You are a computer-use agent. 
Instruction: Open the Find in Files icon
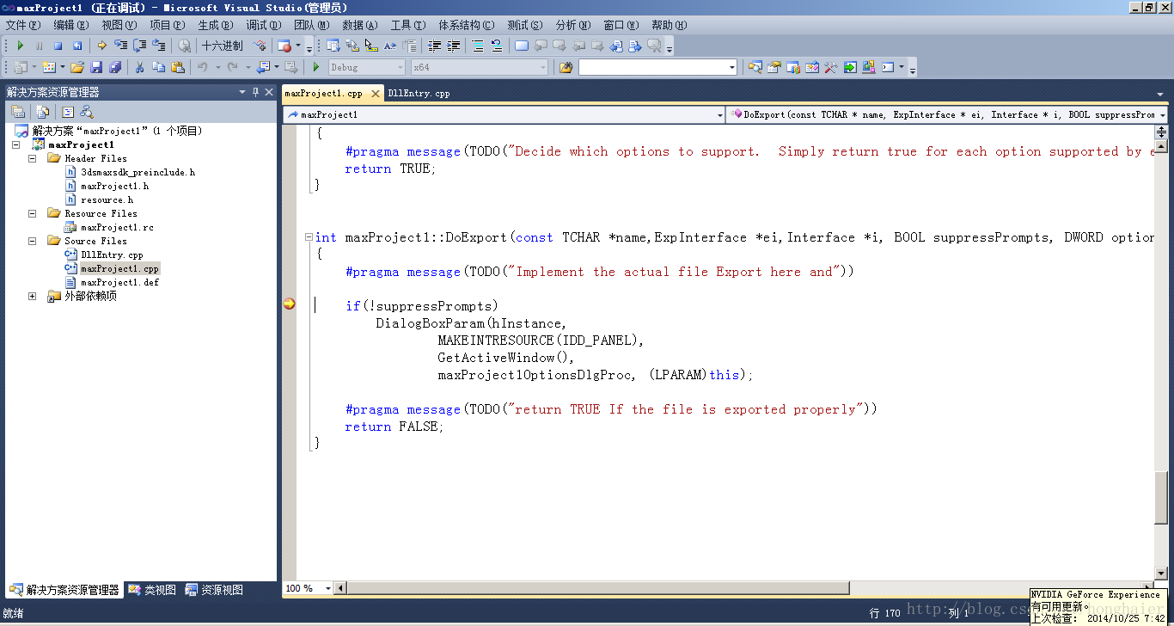tap(566, 67)
